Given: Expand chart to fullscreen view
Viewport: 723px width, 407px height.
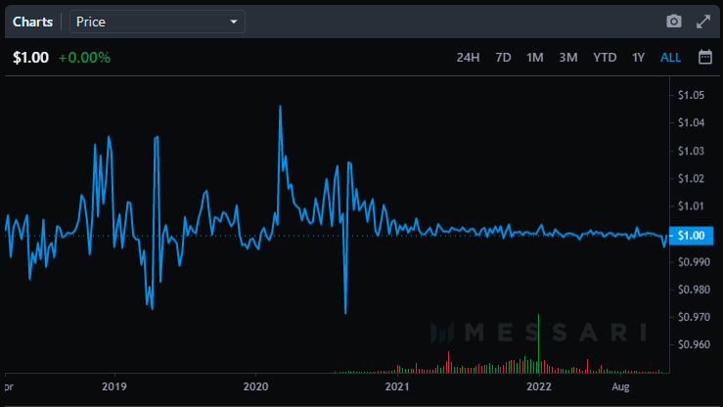Looking at the screenshot, I should [702, 21].
